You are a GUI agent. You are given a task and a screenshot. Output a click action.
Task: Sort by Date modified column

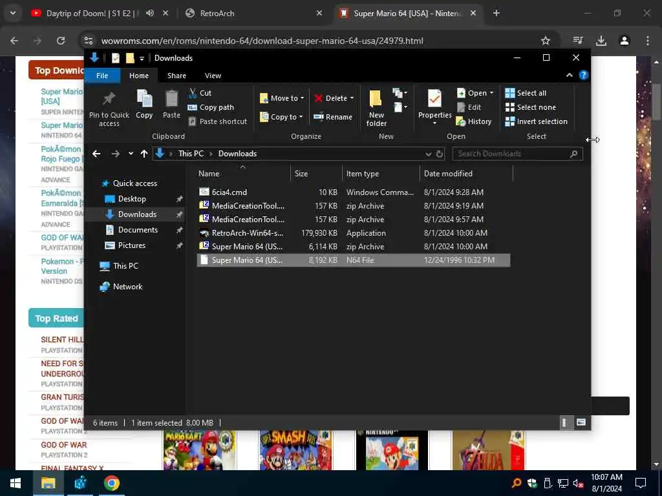[x=466, y=173]
